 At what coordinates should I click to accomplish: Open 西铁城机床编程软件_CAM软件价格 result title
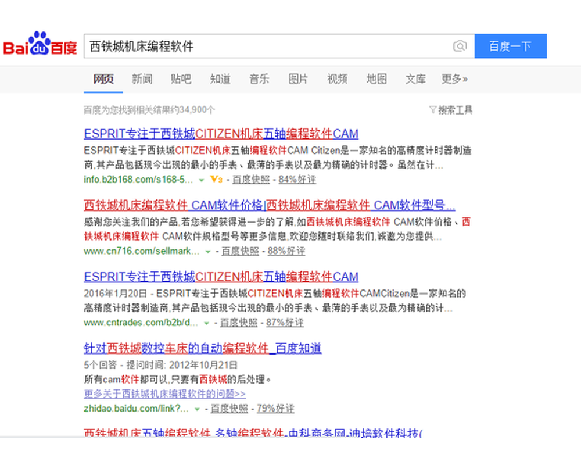(x=270, y=205)
